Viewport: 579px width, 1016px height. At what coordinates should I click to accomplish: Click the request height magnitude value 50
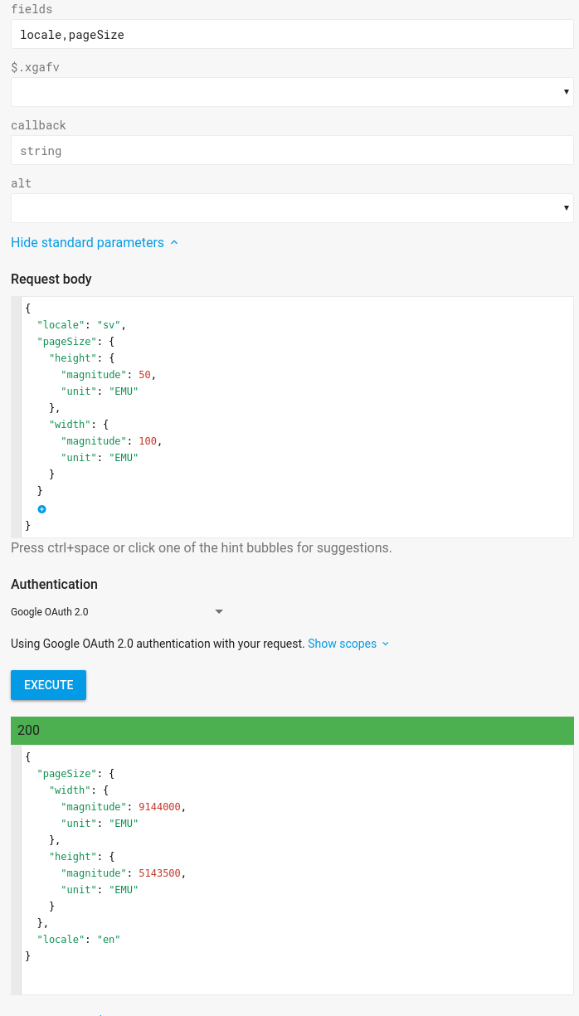[144, 375]
